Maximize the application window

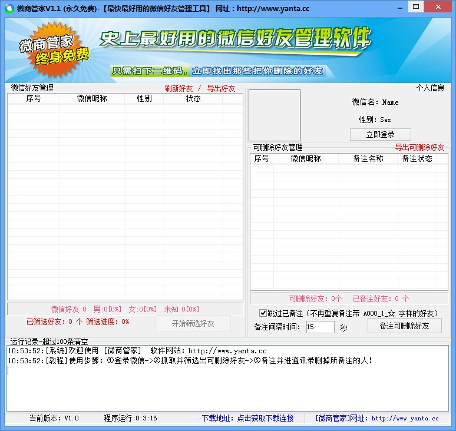click(416, 6)
